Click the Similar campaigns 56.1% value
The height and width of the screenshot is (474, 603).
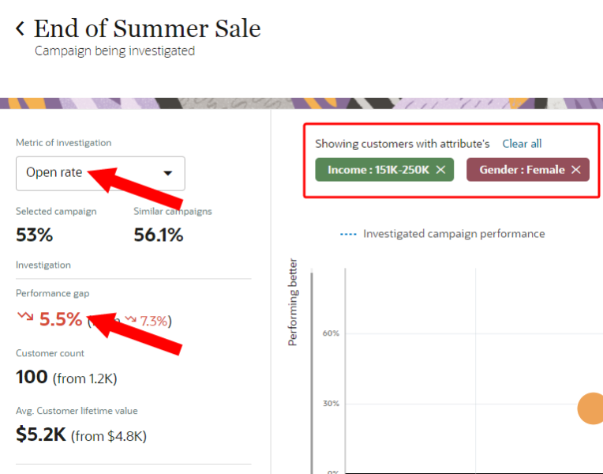pos(158,235)
